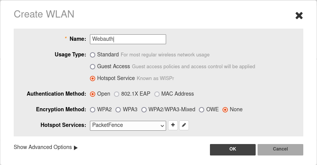This screenshot has width=317, height=165.
Task: Select WPA3 encryption method
Action: [118, 110]
